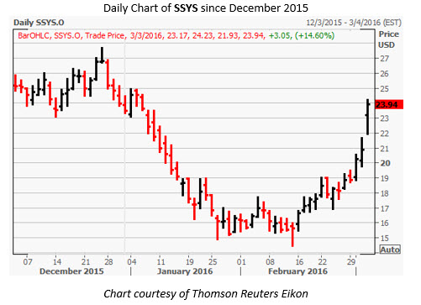The image size is (421, 305).
Task: Click the 25 price axis label
Action: click(384, 88)
